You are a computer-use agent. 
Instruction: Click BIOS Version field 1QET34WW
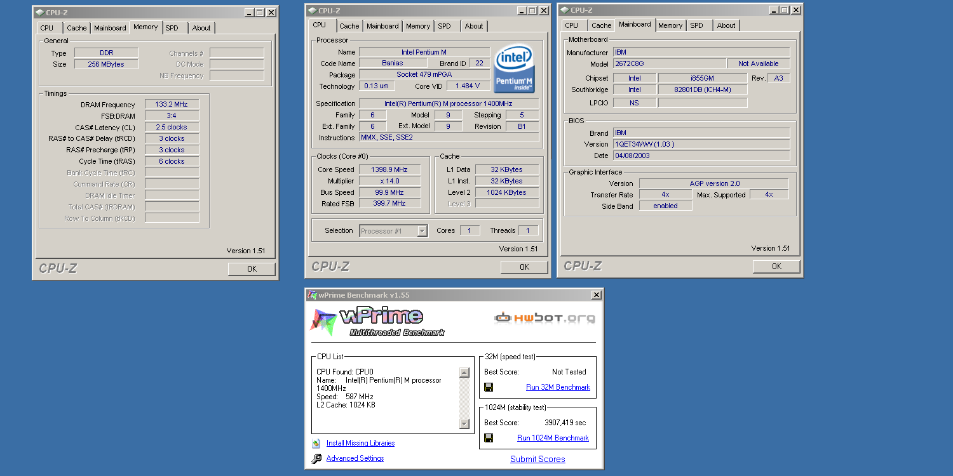click(701, 144)
